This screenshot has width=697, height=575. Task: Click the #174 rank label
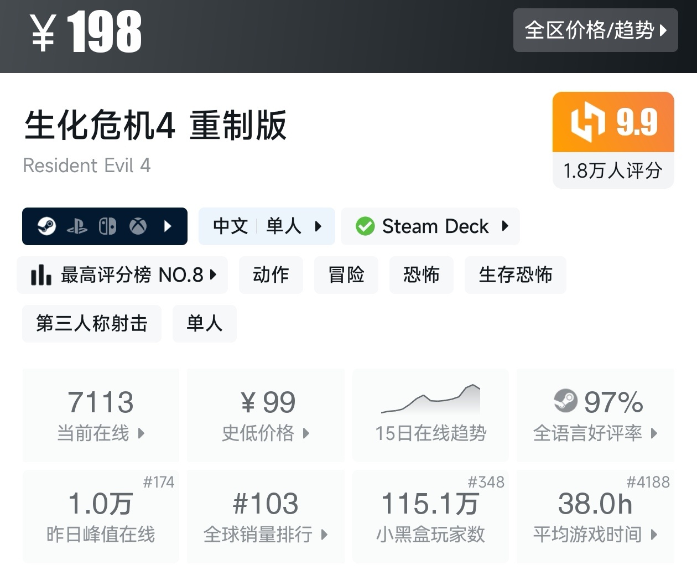coord(159,483)
